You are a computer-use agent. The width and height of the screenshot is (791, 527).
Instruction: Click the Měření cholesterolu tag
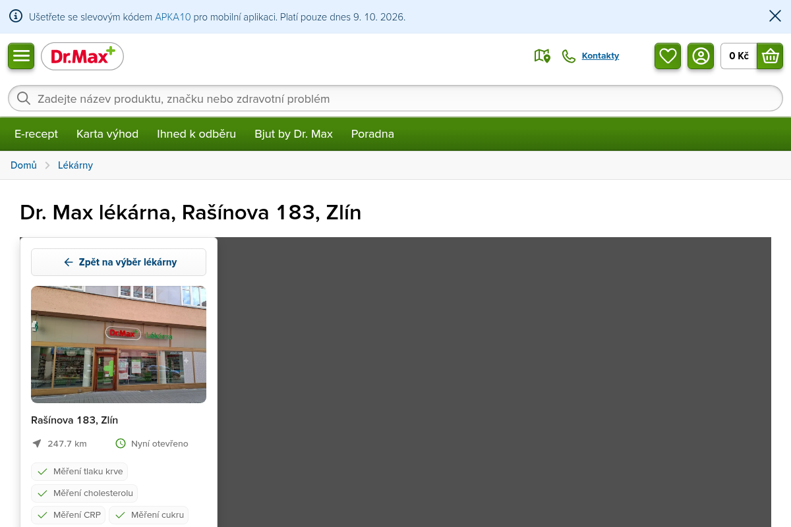click(84, 493)
